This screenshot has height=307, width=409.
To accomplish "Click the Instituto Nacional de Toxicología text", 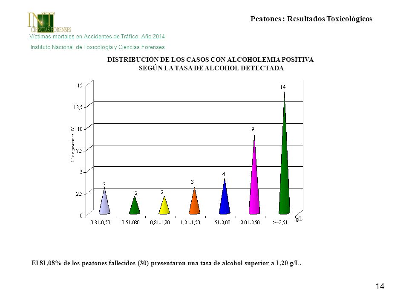I will click(x=98, y=47).
